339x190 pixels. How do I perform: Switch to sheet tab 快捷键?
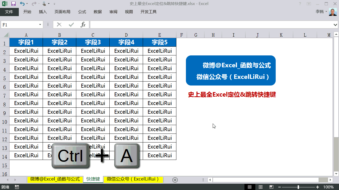pyautogui.click(x=93, y=179)
